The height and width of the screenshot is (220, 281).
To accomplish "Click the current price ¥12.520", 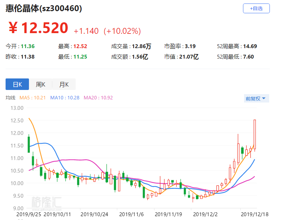I will click(x=38, y=28).
